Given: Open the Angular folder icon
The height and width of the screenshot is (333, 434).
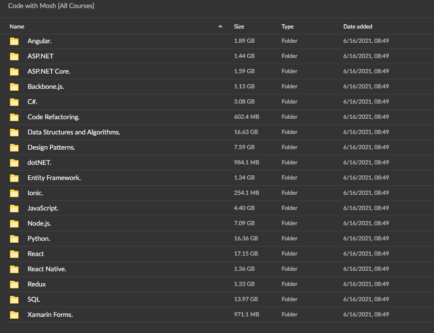Looking at the screenshot, I should pyautogui.click(x=14, y=41).
